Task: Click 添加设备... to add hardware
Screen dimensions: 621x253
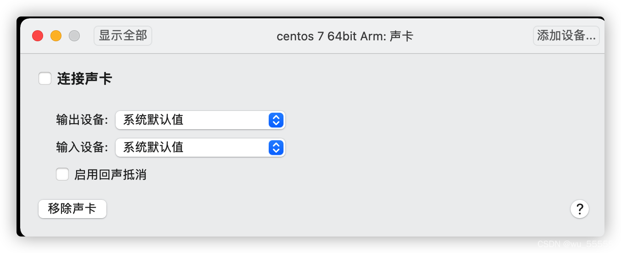Action: click(x=566, y=36)
